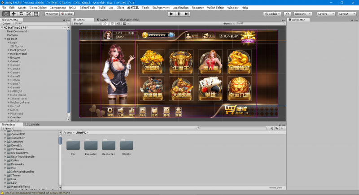Select the Scale tool
Image resolution: width=359 pixels, height=195 pixels.
29,14
